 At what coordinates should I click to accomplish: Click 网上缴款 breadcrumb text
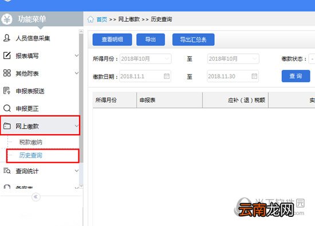tap(129, 20)
